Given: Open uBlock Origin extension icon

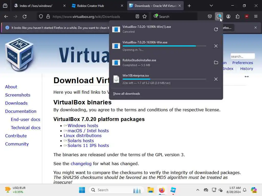Looking at the screenshot, I should pos(247,16).
